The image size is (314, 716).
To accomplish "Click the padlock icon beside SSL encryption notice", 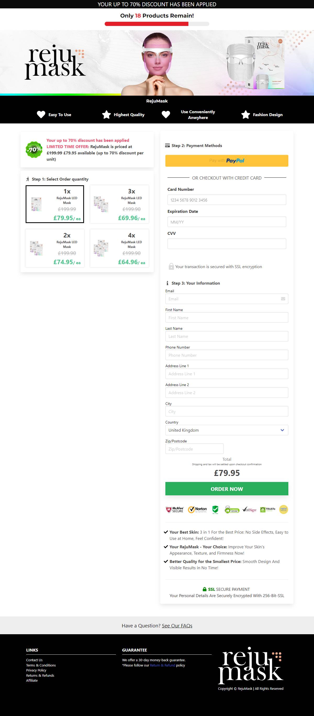I will point(171,266).
